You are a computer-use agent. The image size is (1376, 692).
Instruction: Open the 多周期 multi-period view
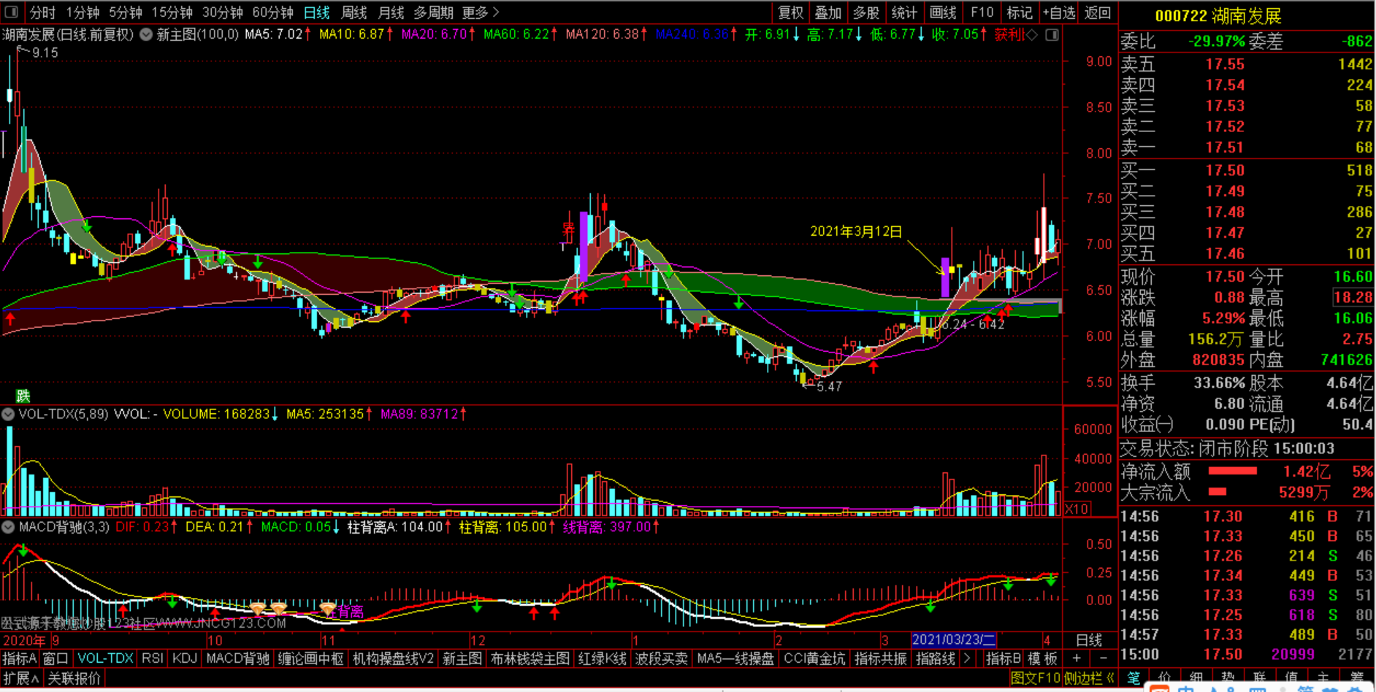433,12
